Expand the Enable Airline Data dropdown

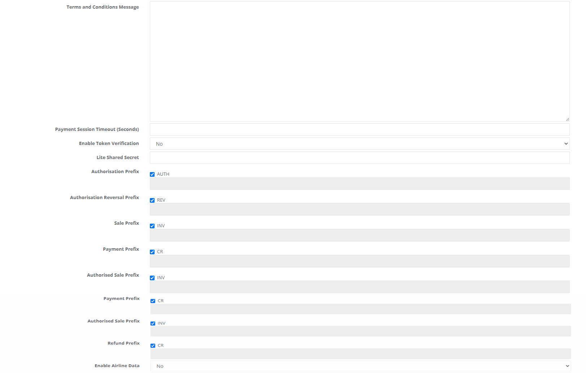pos(360,366)
